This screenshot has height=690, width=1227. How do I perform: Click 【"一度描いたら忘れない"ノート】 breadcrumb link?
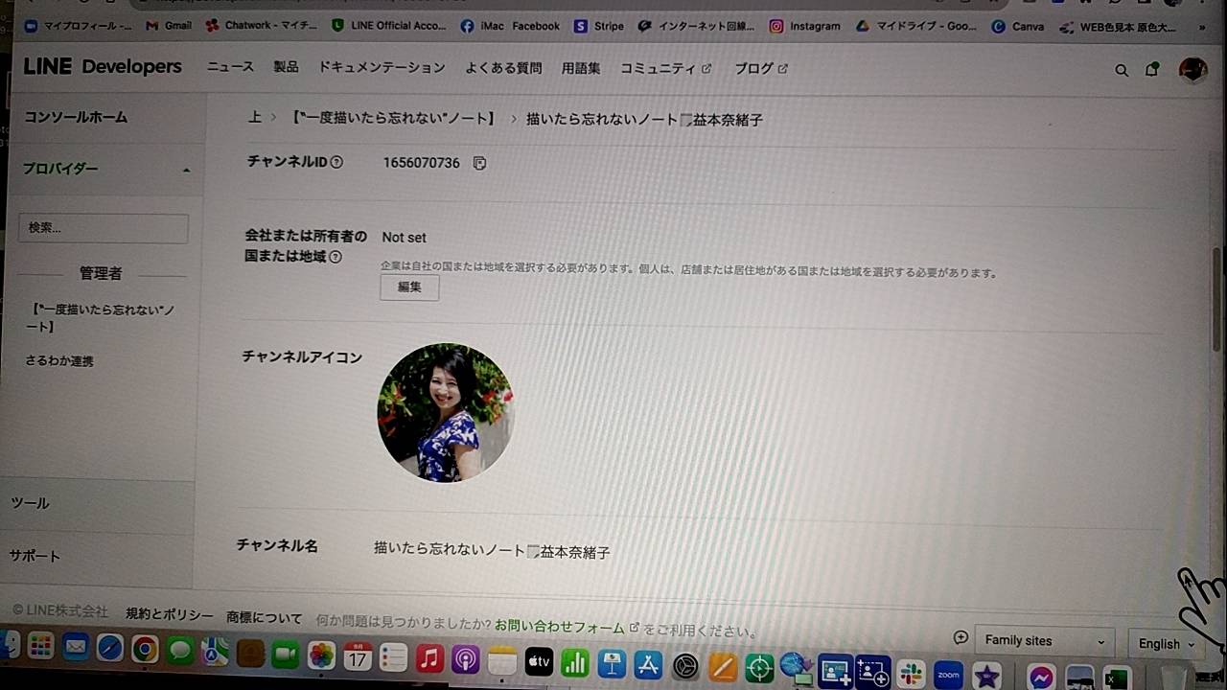coord(393,118)
